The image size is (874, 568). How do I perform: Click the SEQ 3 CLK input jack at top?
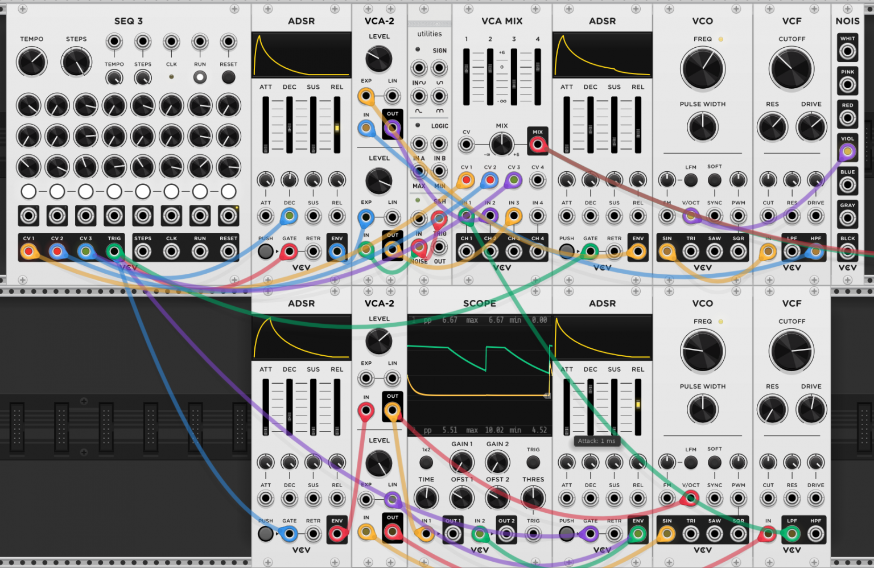pyautogui.click(x=171, y=42)
